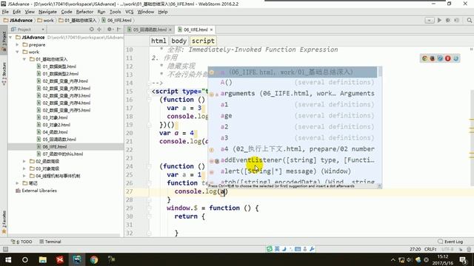
Task: Click the script breadcrumb tag
Action: coord(203,41)
